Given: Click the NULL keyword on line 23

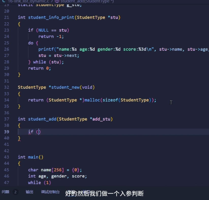Looking at the screenshot, I should 43,30.
